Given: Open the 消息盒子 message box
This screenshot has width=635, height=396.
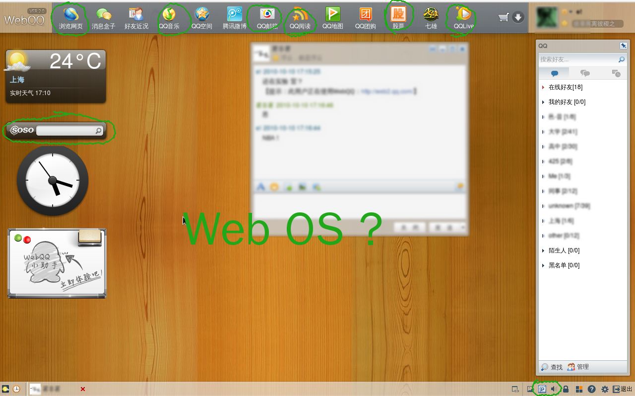Looking at the screenshot, I should click(x=104, y=18).
